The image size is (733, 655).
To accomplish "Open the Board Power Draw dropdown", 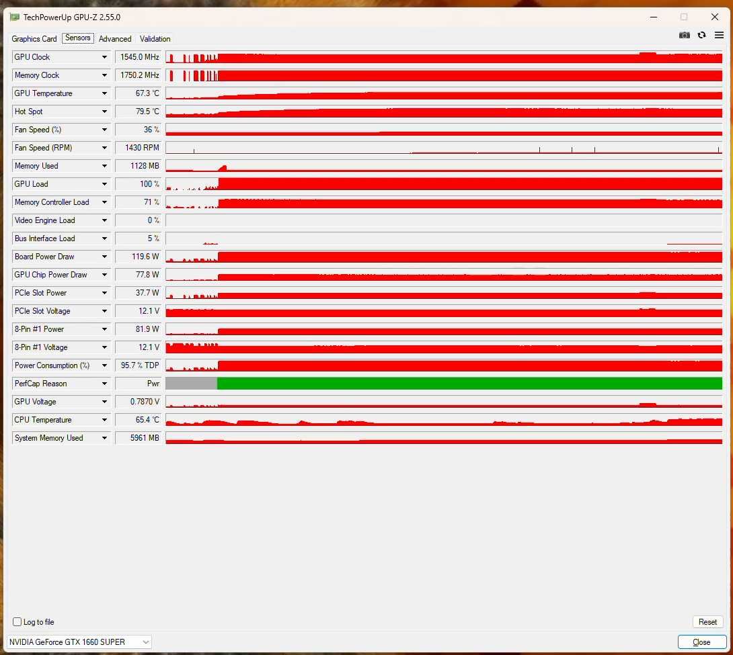I will point(104,257).
